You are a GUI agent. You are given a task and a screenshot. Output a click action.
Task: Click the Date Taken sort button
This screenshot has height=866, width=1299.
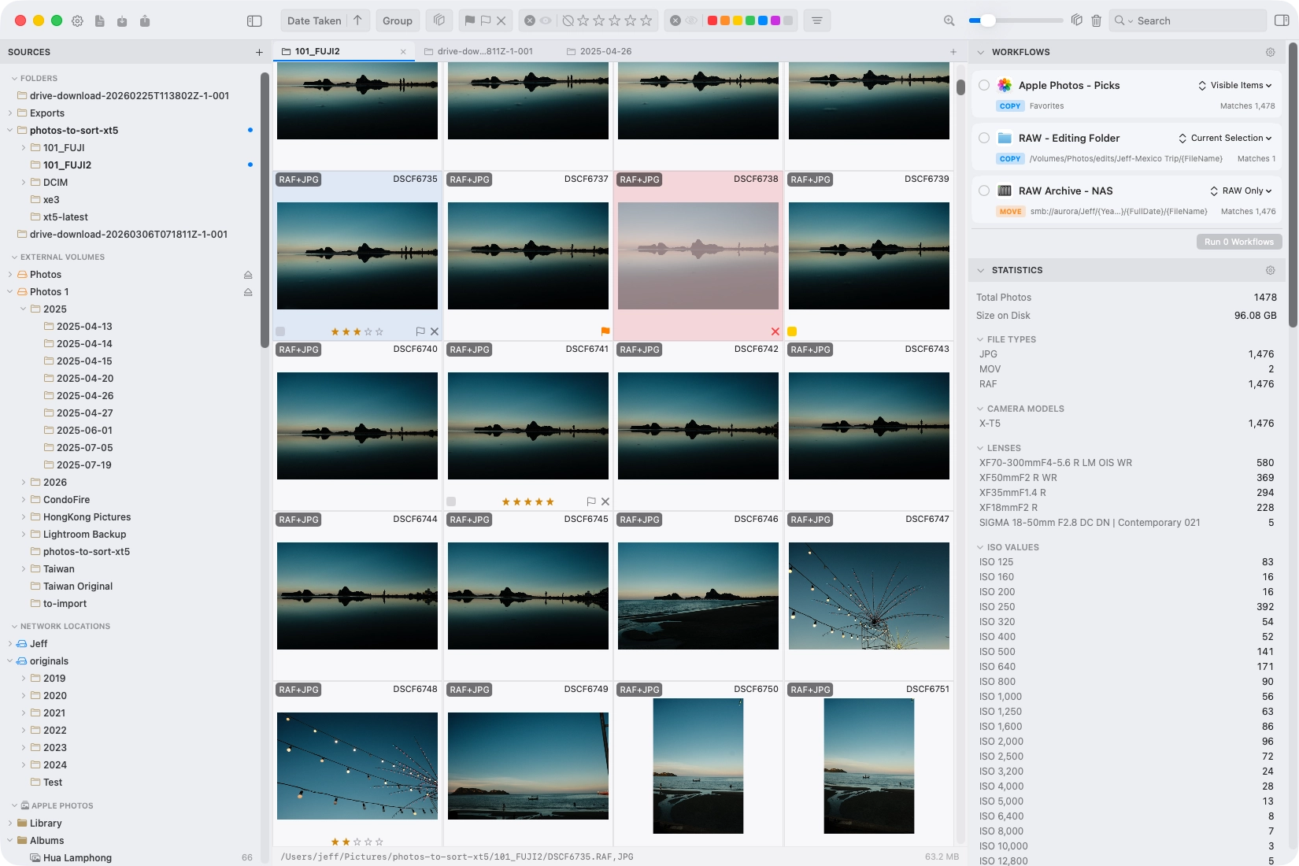coord(314,20)
